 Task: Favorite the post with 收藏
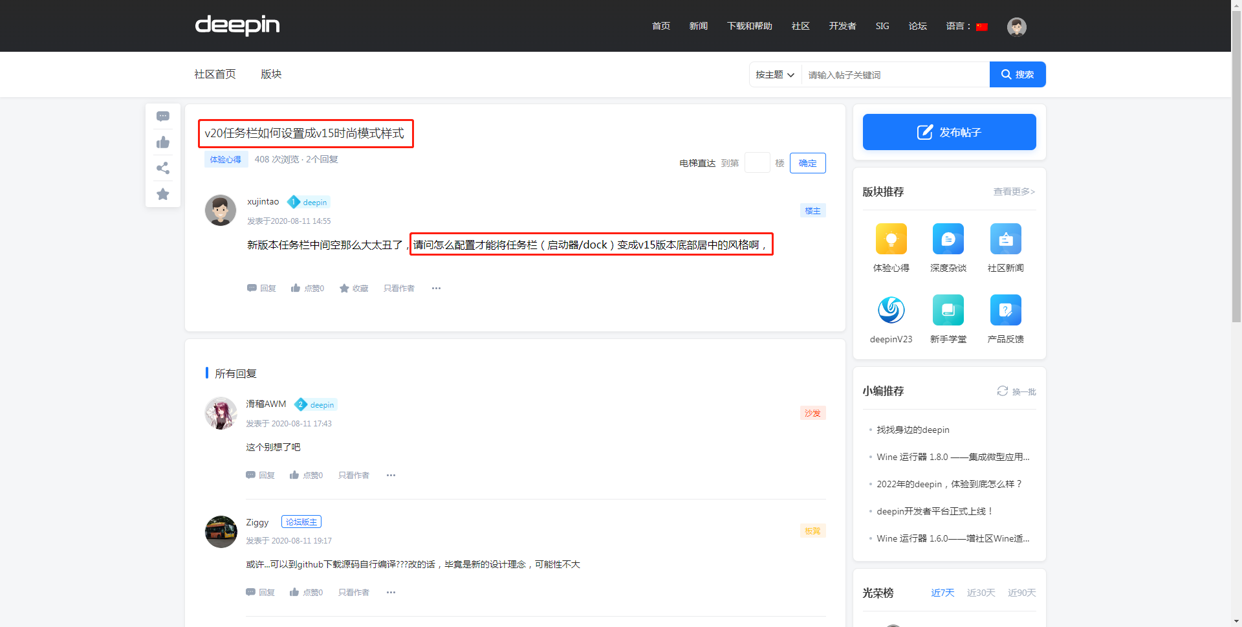pos(354,289)
